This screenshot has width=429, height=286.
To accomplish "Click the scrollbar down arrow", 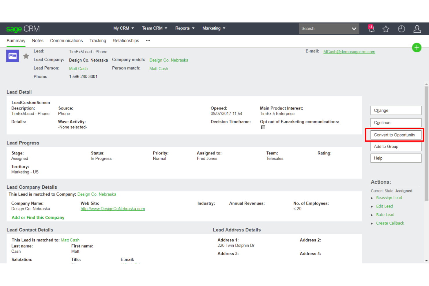I will pos(426,261).
